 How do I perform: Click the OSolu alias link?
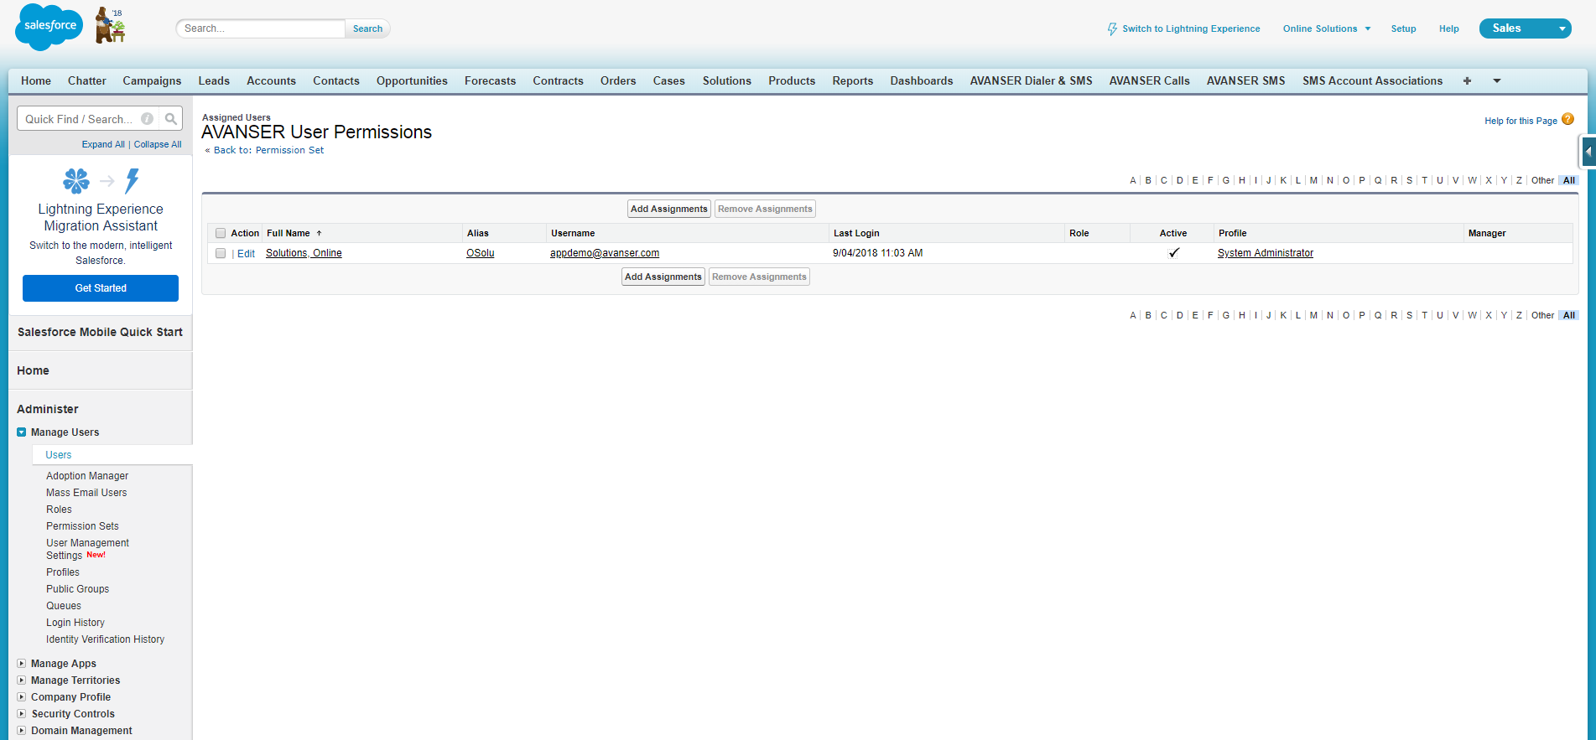481,253
